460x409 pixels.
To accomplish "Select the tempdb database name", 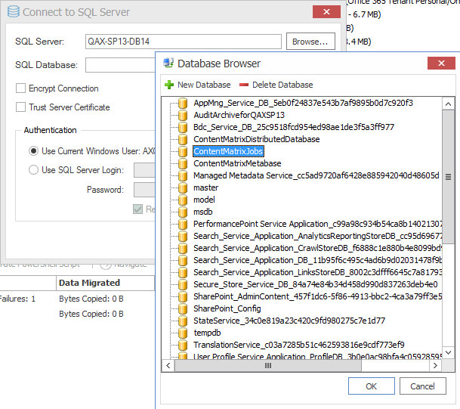I will point(207,333).
